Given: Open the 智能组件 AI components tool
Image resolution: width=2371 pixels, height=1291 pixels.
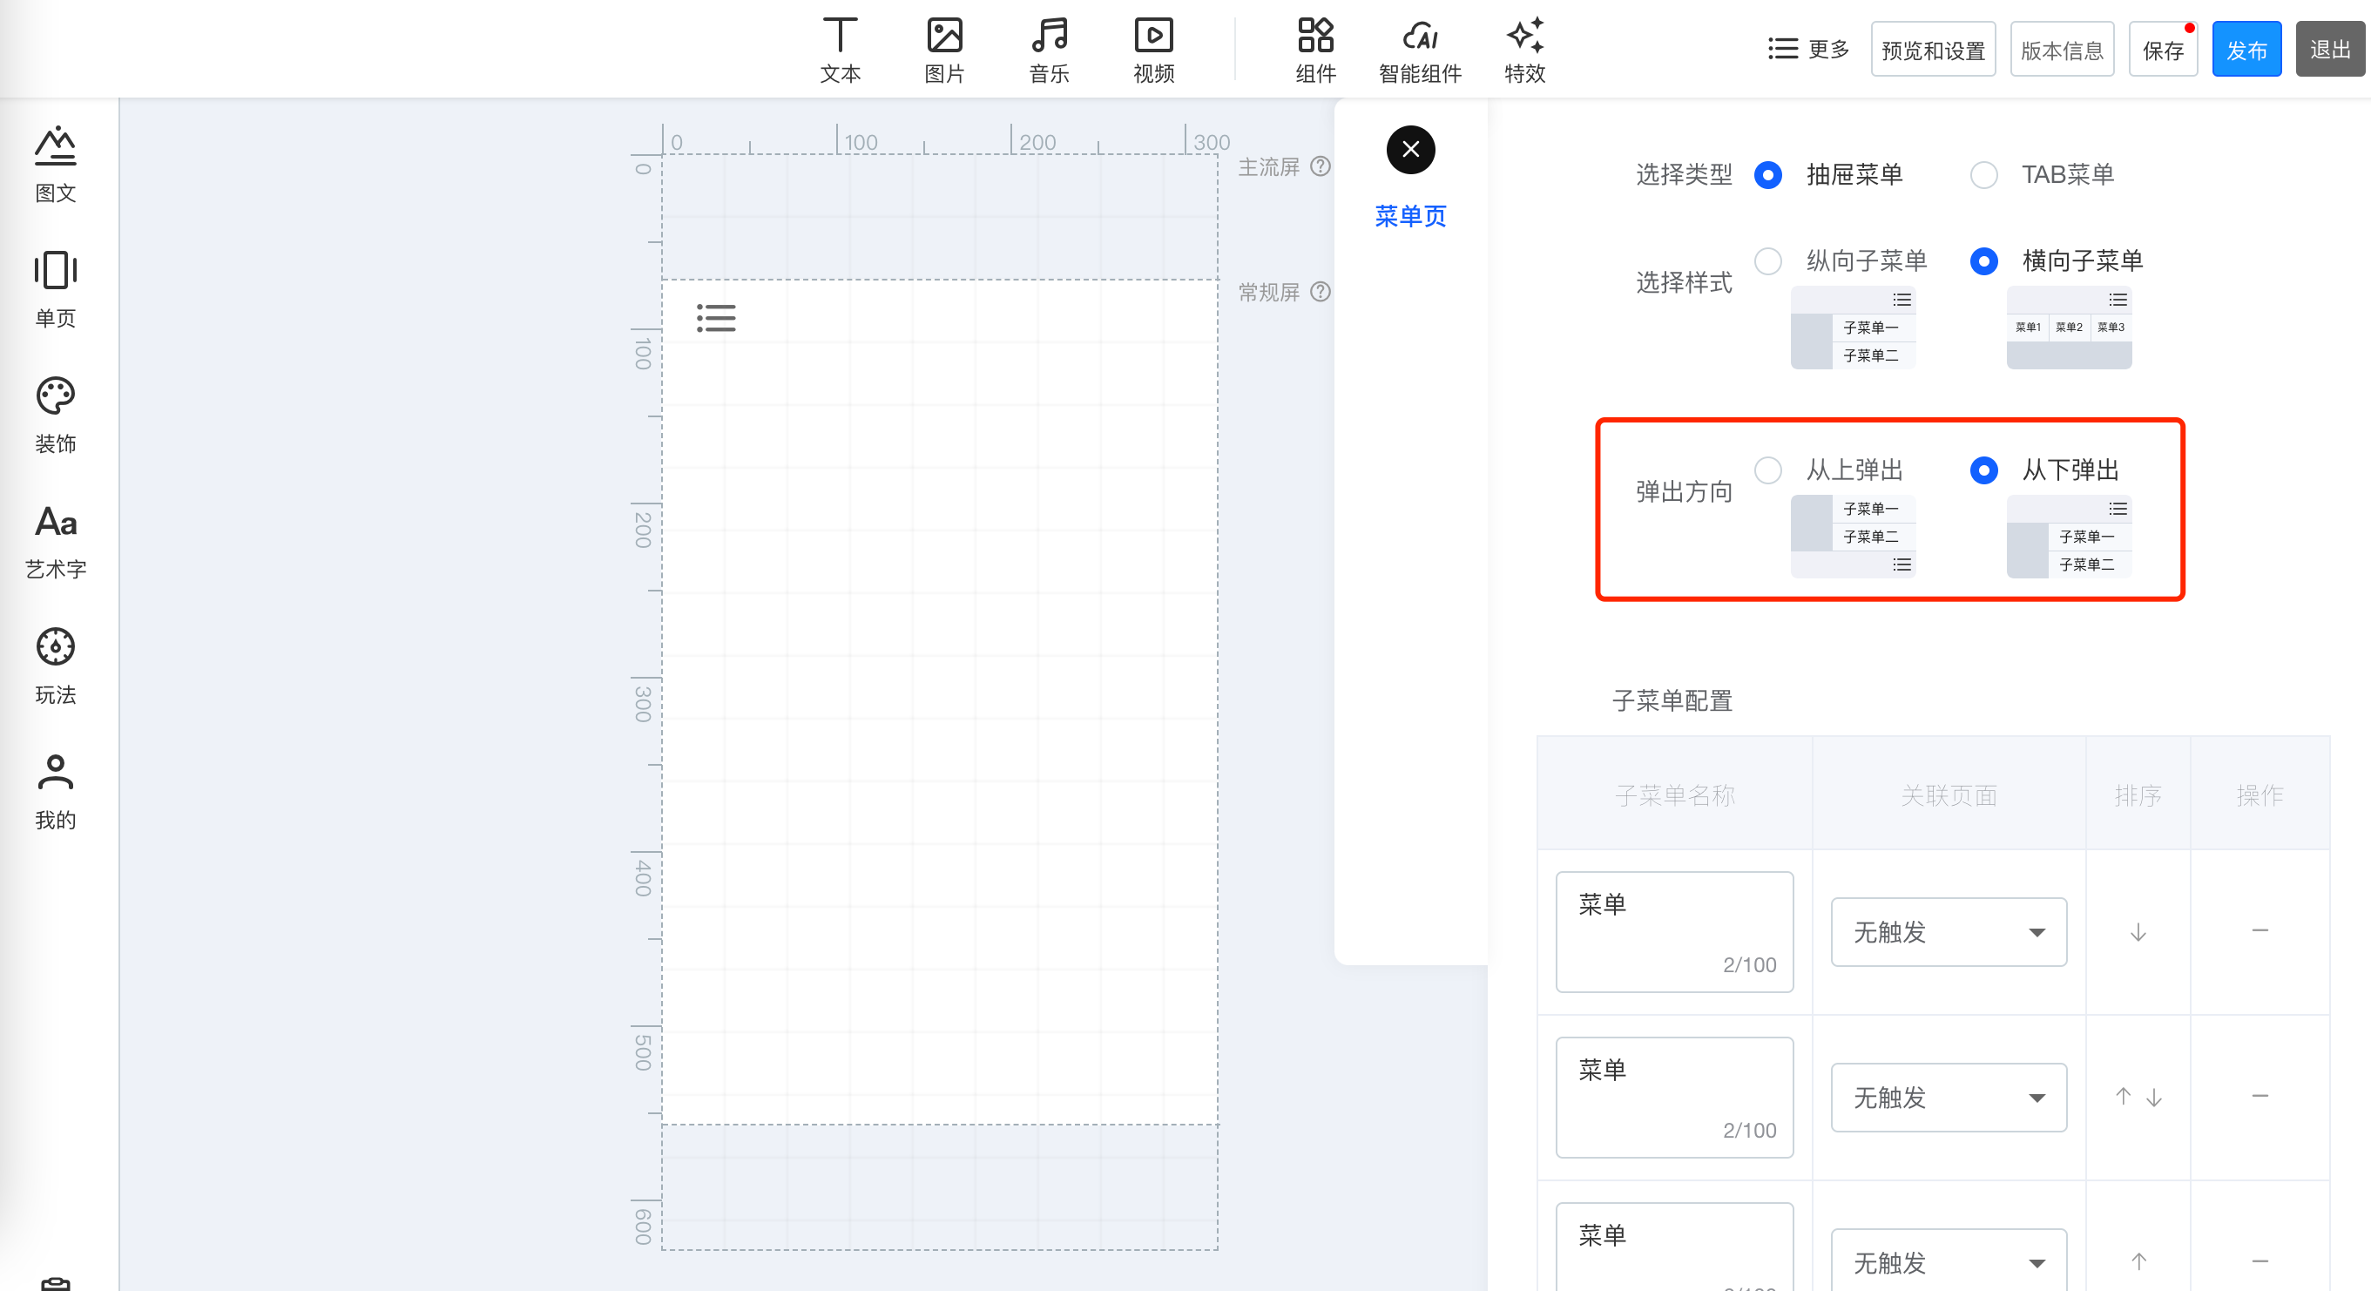Looking at the screenshot, I should [1419, 50].
